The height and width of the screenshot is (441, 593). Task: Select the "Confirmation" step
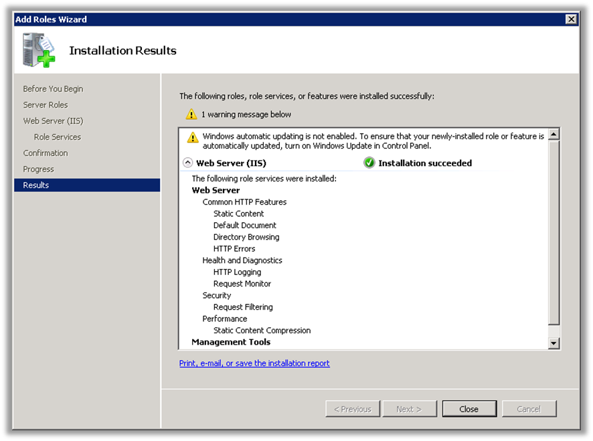click(45, 153)
